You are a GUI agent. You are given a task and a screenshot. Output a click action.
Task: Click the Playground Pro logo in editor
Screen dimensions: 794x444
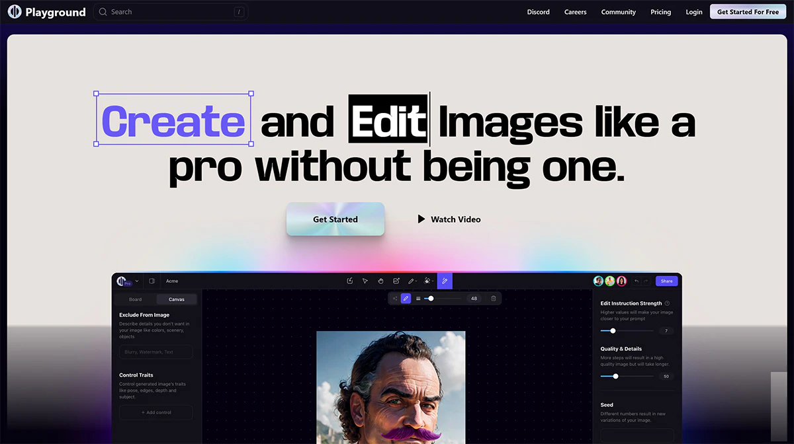point(123,281)
